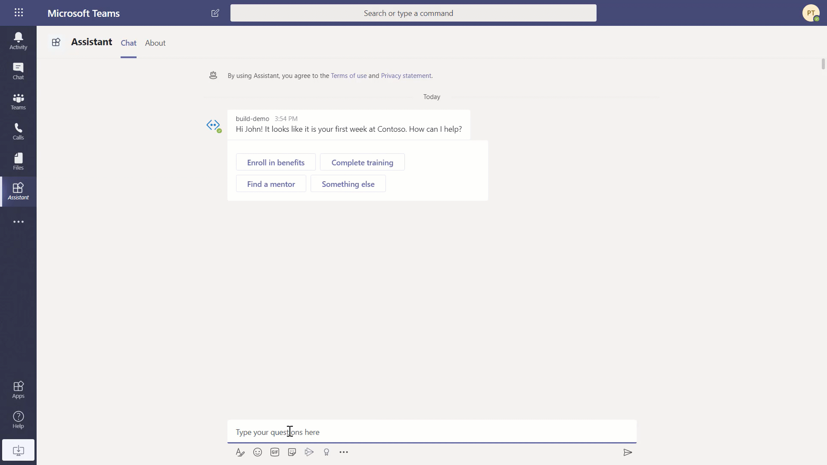
Task: Browse Apps from the sidebar
Action: pos(18,389)
